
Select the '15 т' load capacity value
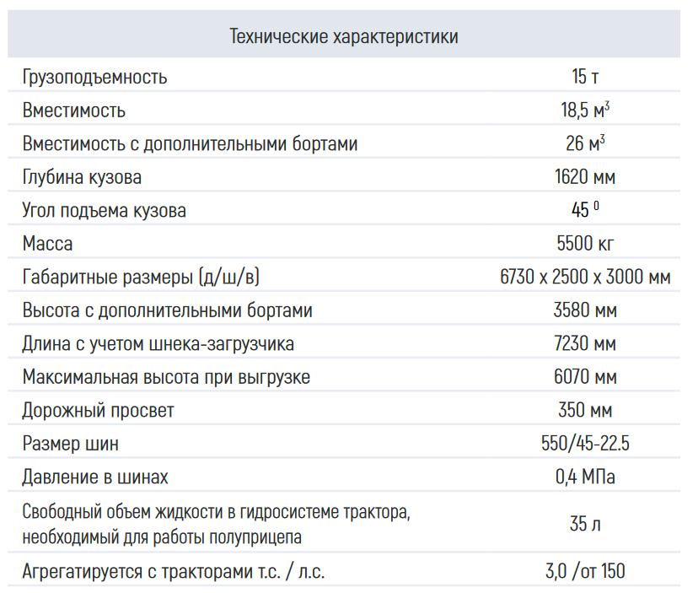point(585,78)
